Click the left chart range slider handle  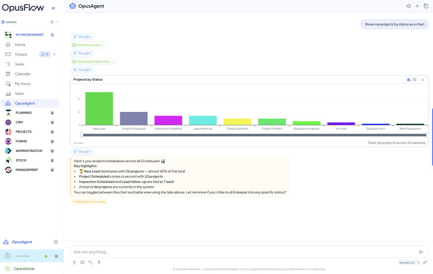82,135
